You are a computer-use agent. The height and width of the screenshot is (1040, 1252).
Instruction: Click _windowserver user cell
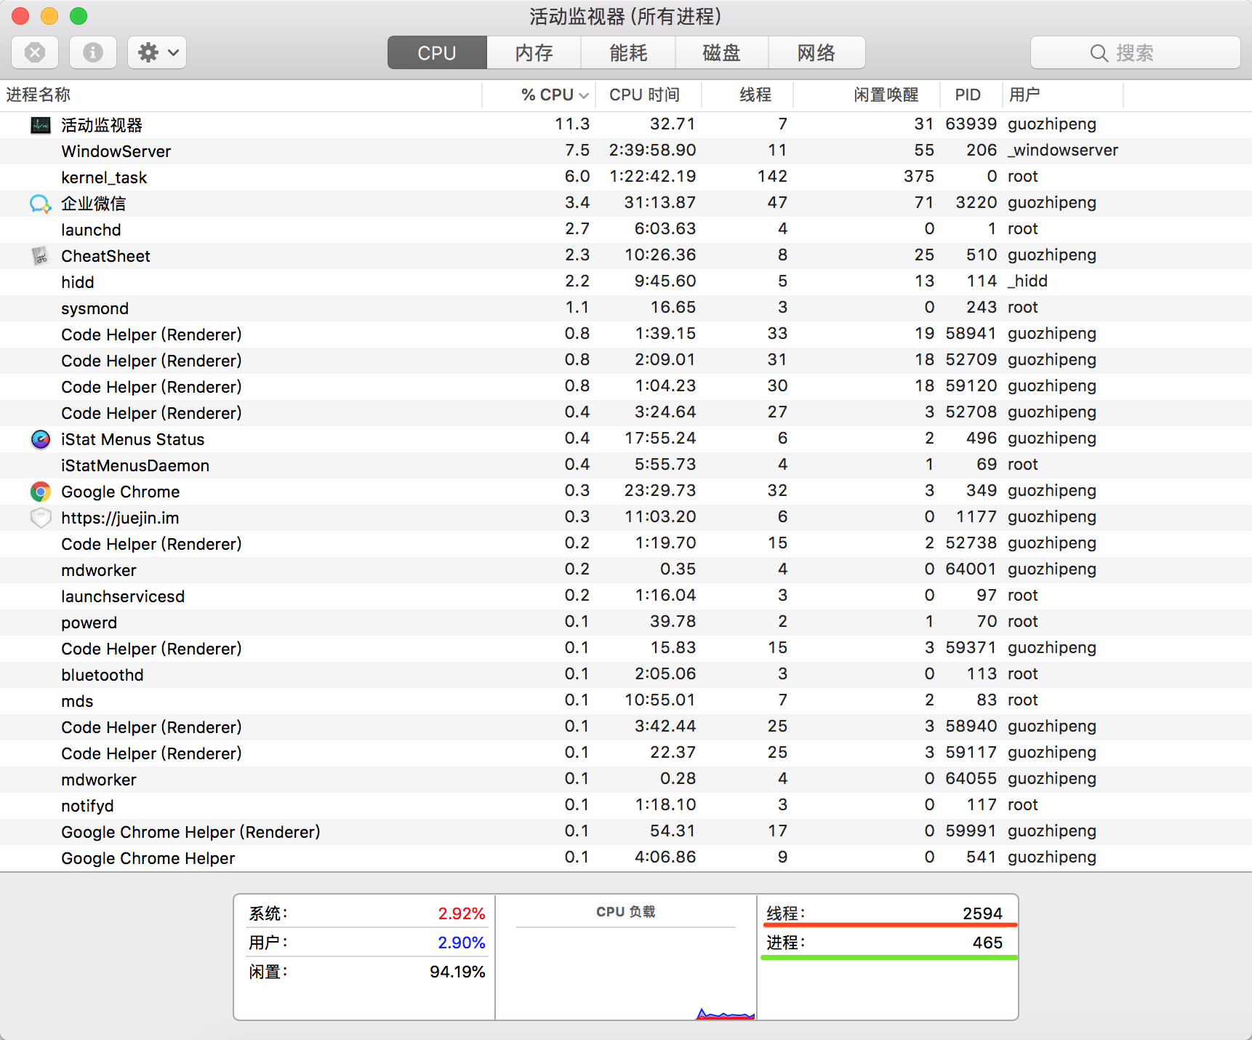click(x=1063, y=150)
